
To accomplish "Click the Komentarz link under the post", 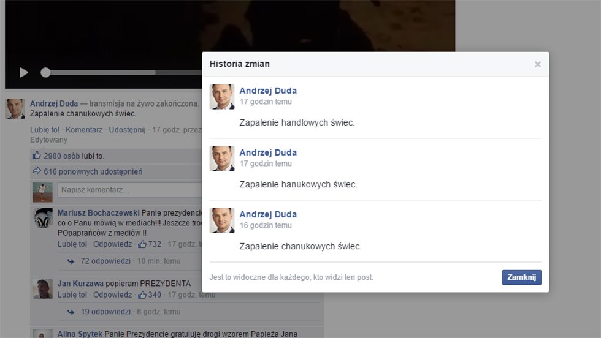I will click(83, 130).
